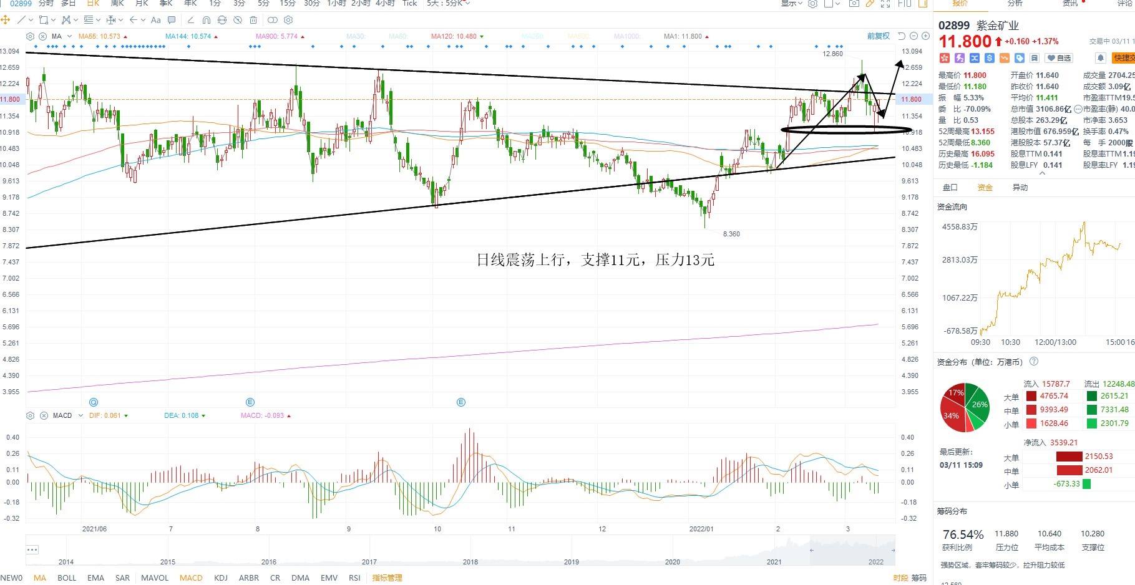Hide all drawings with the eye-slash icon
Image resolution: width=1135 pixels, height=585 pixels.
(x=238, y=20)
